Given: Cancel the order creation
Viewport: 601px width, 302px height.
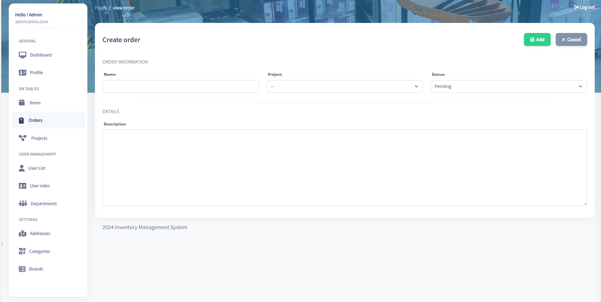Looking at the screenshot, I should (x=571, y=40).
